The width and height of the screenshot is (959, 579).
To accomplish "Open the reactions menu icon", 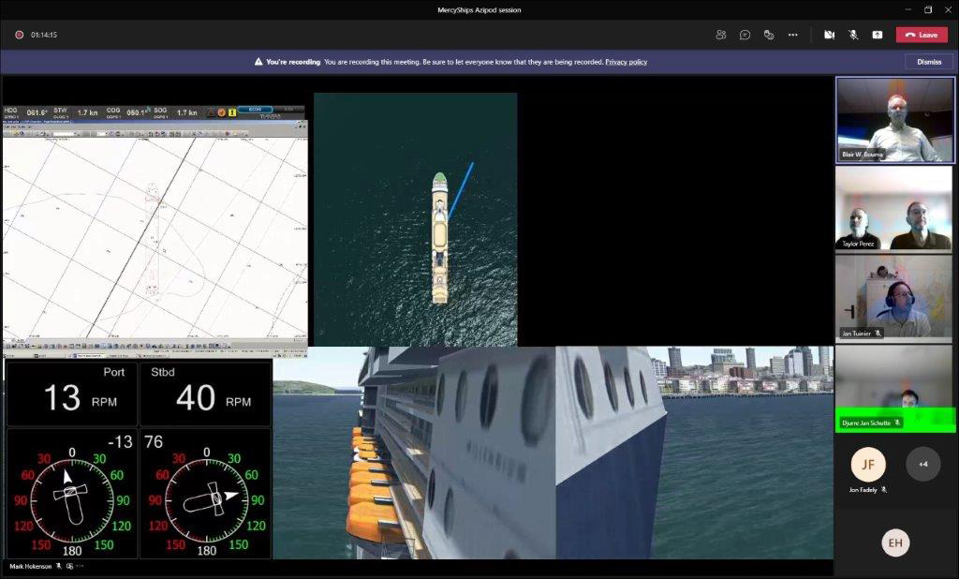I will [x=769, y=35].
